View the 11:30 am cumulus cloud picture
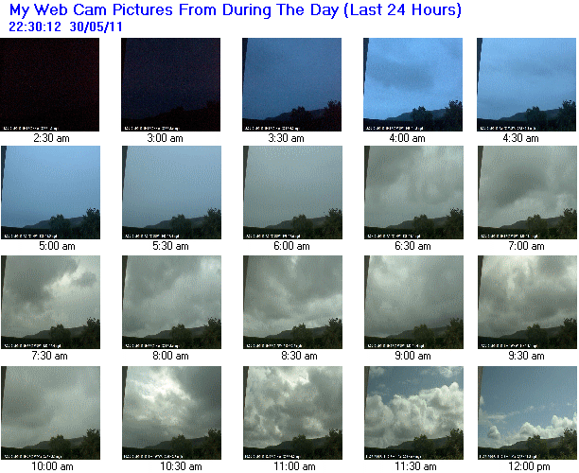The image size is (579, 473). 414,412
